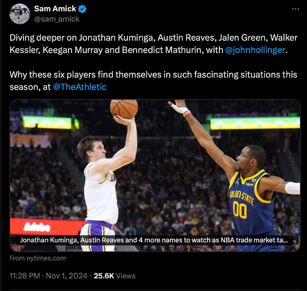Image resolution: width=307 pixels, height=291 pixels.
Task: Click the basketball in the preview photo
Action: (x=124, y=109)
